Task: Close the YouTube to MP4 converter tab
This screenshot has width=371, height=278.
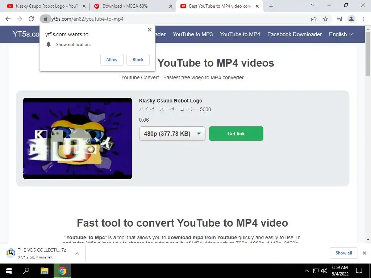Action: [x=257, y=7]
